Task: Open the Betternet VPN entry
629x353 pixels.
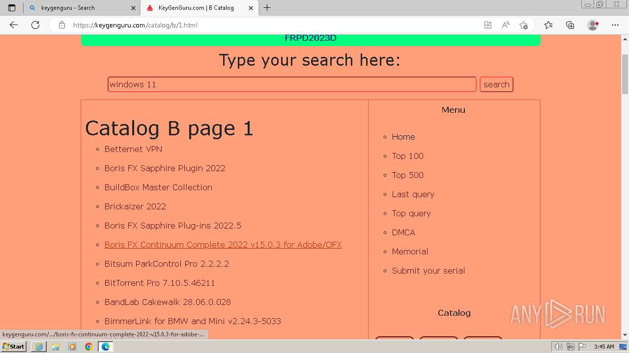Action: pyautogui.click(x=133, y=149)
